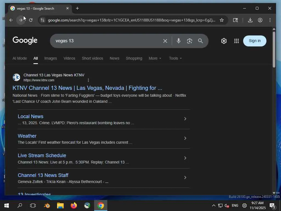
Task: Submit search with magnifying glass icon
Action: click(200, 41)
